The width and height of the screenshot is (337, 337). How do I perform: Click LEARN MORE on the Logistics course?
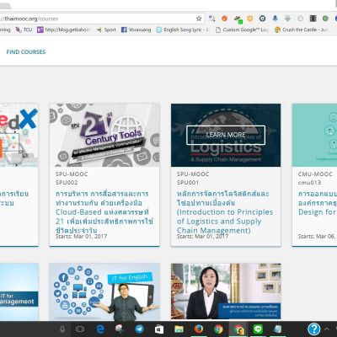(x=226, y=135)
